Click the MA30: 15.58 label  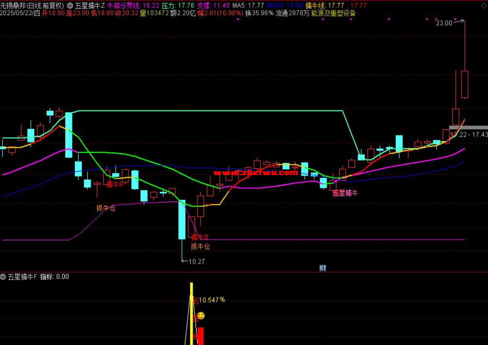(285, 6)
